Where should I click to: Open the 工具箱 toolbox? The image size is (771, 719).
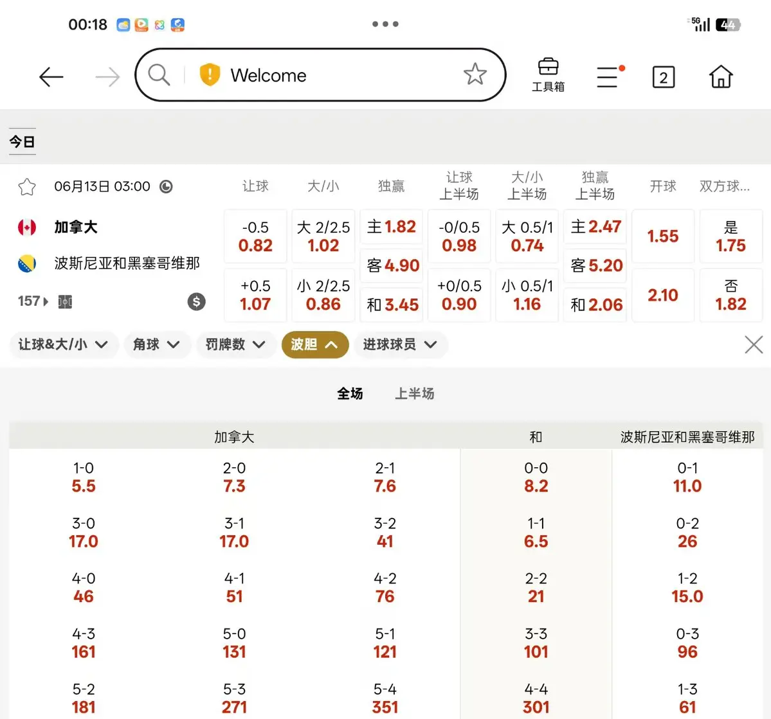(549, 75)
